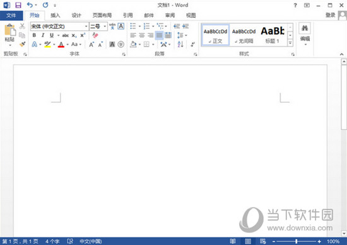
Task: Click the account avatar icon
Action: pyautogui.click(x=343, y=16)
